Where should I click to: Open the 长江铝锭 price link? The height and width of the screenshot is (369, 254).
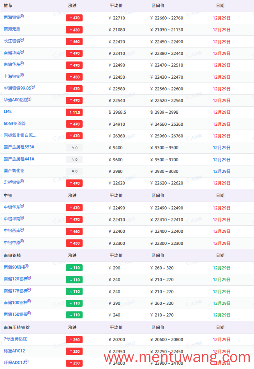click(x=12, y=41)
